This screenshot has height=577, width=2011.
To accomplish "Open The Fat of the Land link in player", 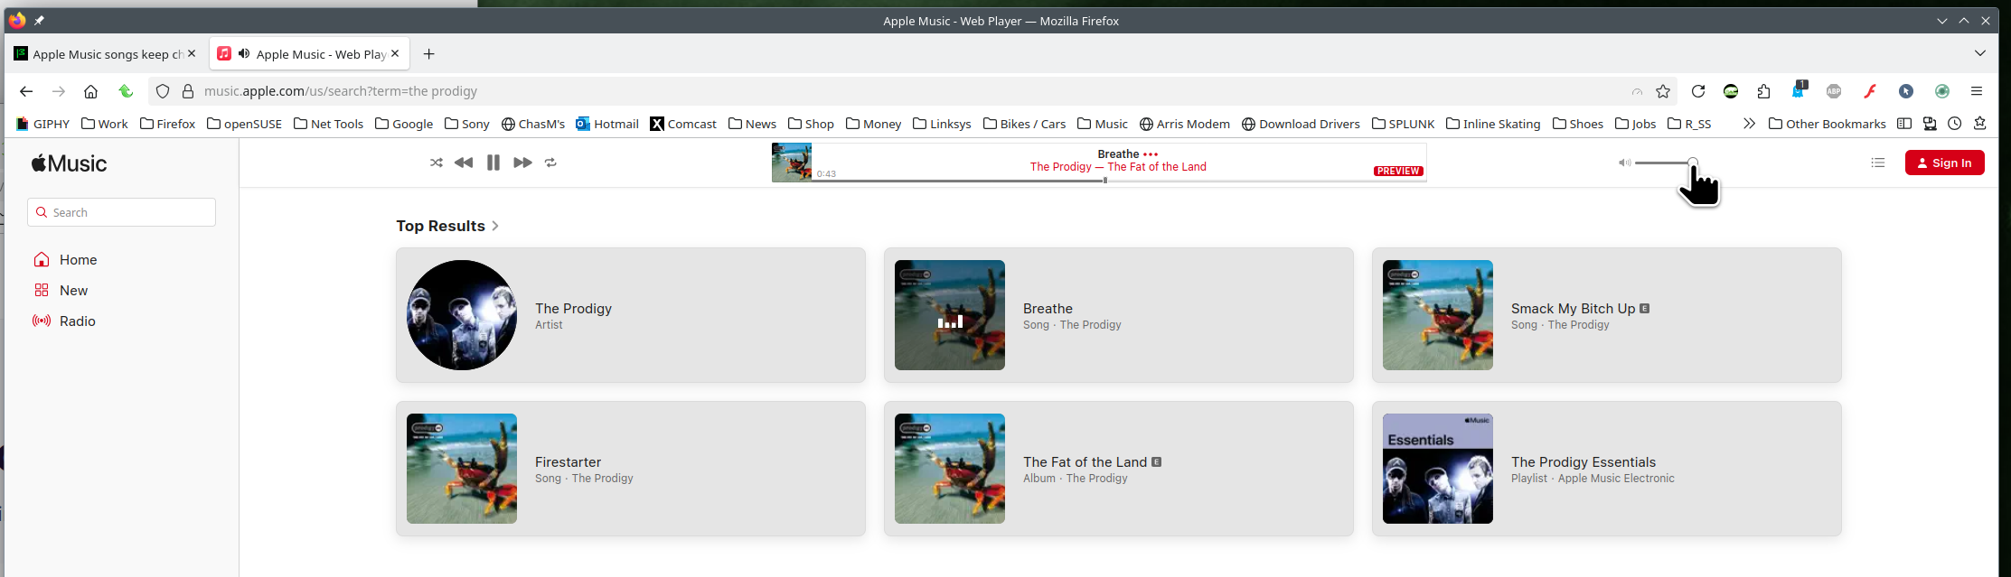I will (x=1157, y=167).
